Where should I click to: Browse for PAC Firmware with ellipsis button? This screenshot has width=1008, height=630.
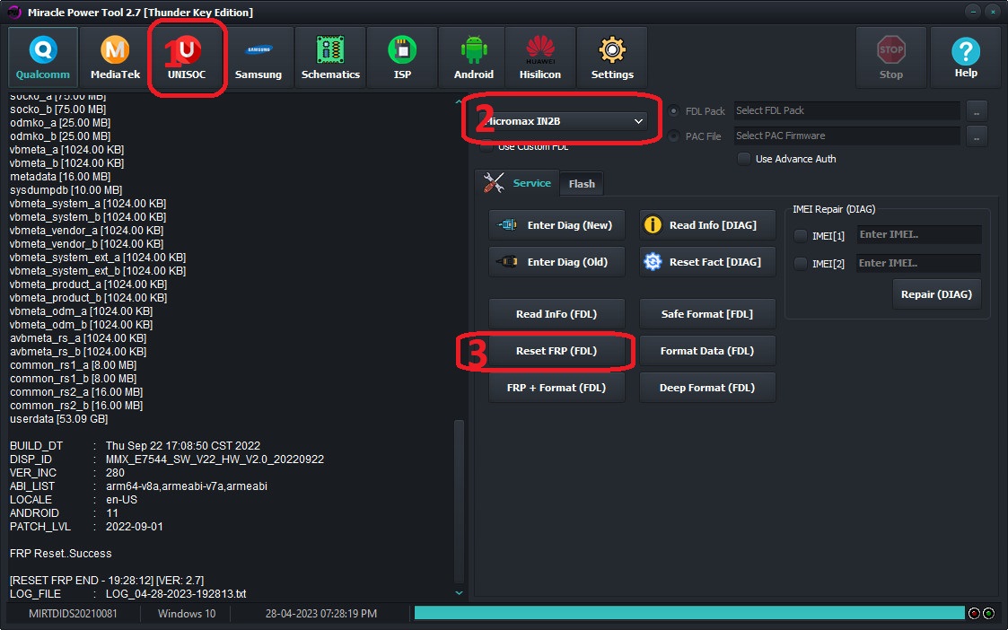coord(977,136)
